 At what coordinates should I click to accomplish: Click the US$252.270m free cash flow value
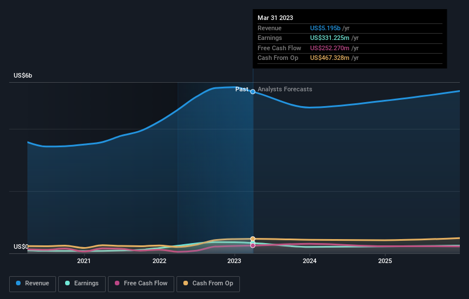(330, 48)
